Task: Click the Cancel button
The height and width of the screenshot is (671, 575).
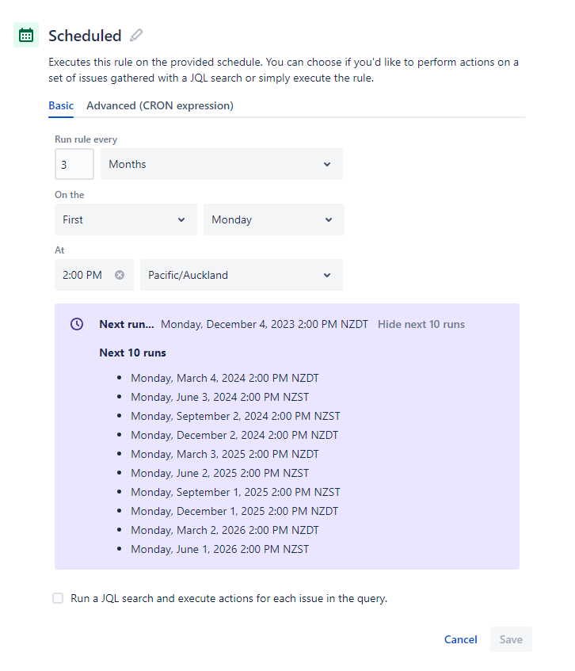Action: [x=460, y=639]
